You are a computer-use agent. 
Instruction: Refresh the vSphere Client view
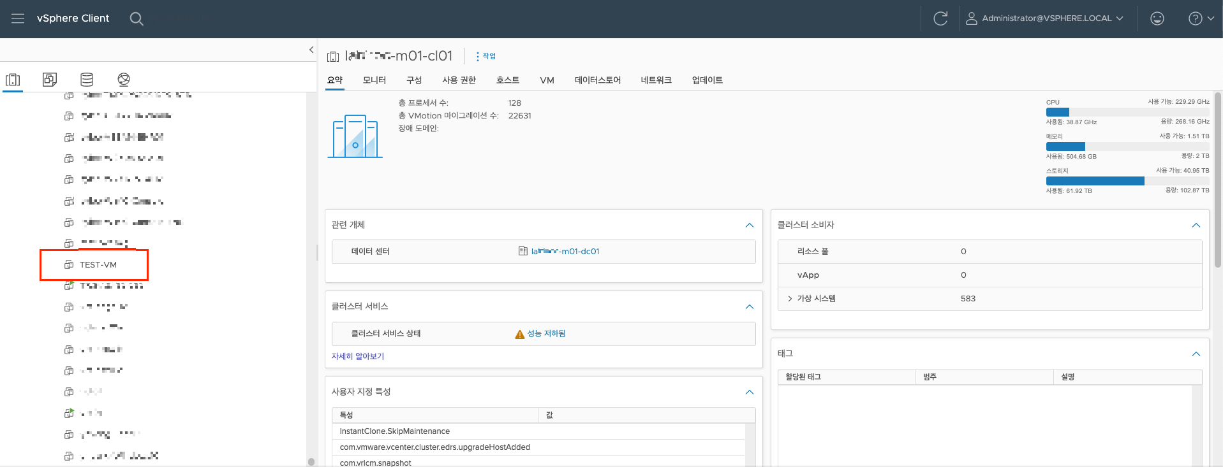(x=940, y=18)
